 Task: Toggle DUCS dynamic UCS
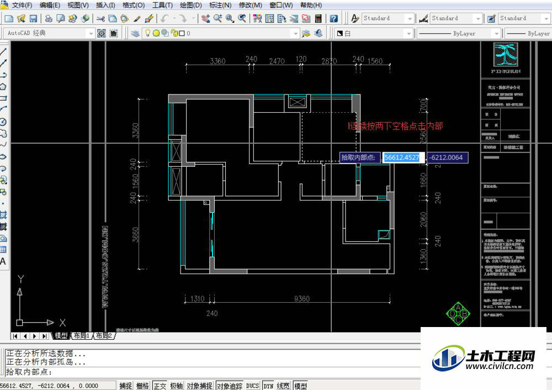252,386
